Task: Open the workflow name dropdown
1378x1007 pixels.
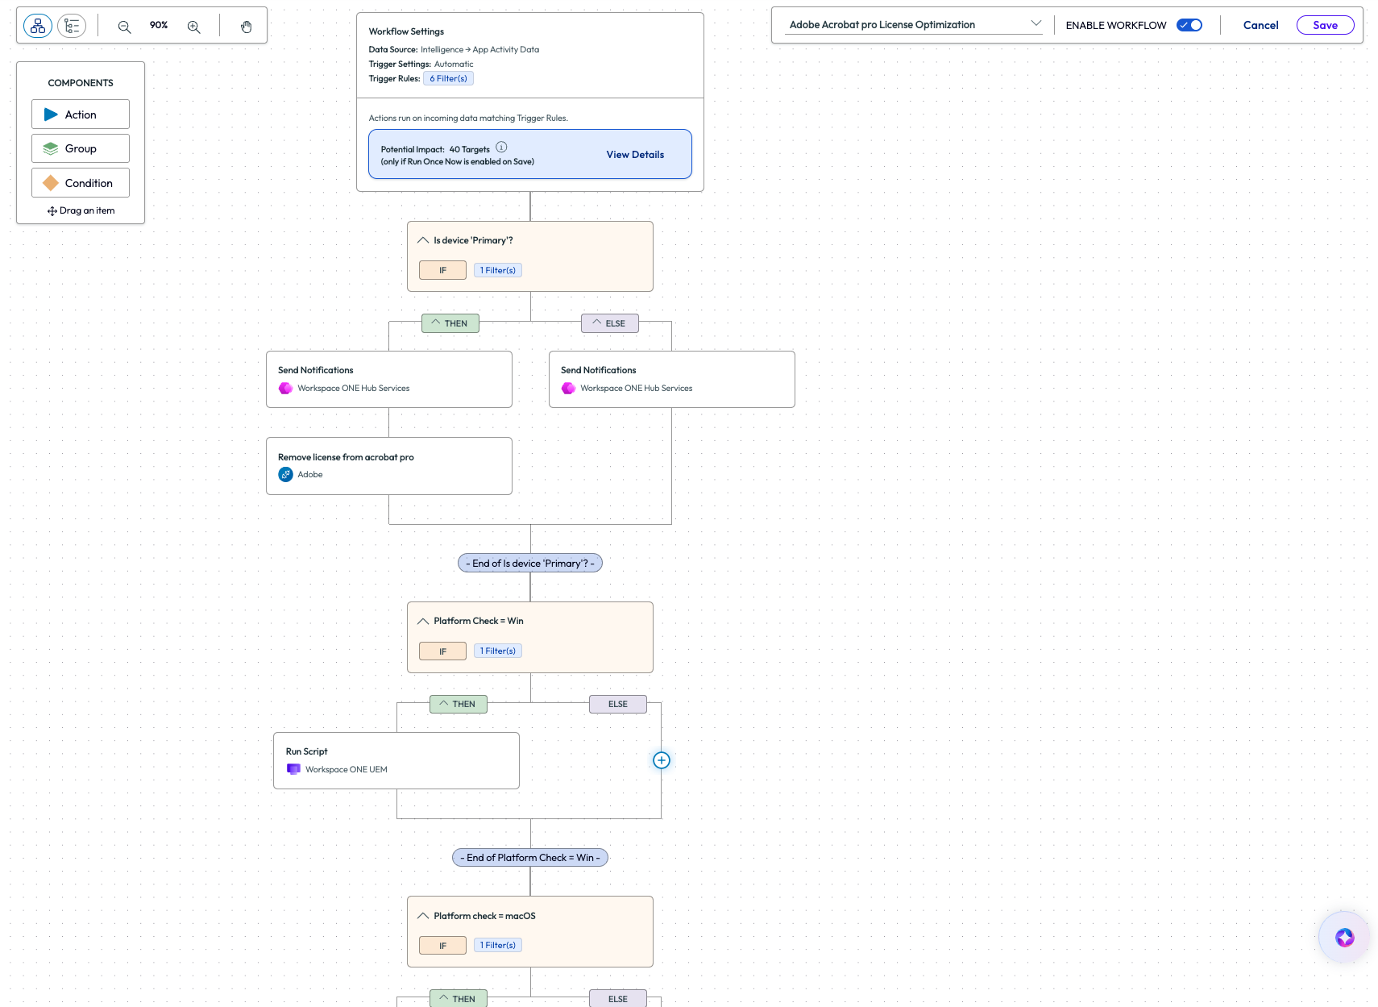Action: point(1036,24)
